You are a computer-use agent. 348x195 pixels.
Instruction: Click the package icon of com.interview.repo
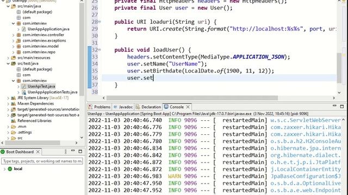(18, 52)
